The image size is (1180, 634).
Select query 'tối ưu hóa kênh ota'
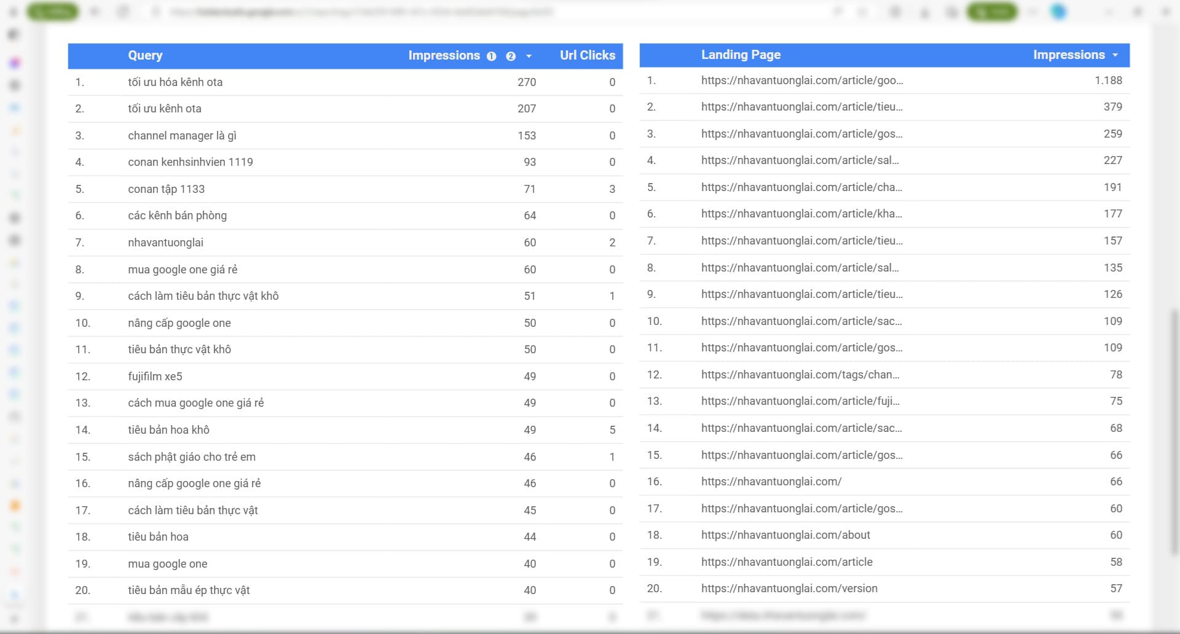pos(175,82)
